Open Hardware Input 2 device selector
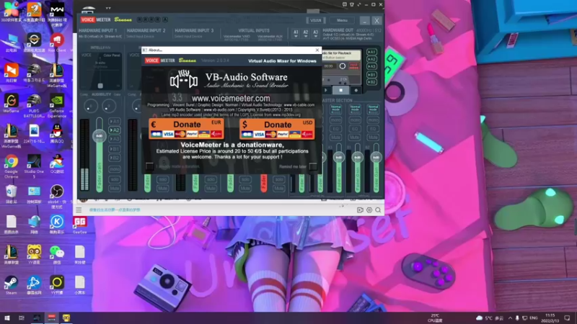The height and width of the screenshot is (324, 577). point(141,37)
